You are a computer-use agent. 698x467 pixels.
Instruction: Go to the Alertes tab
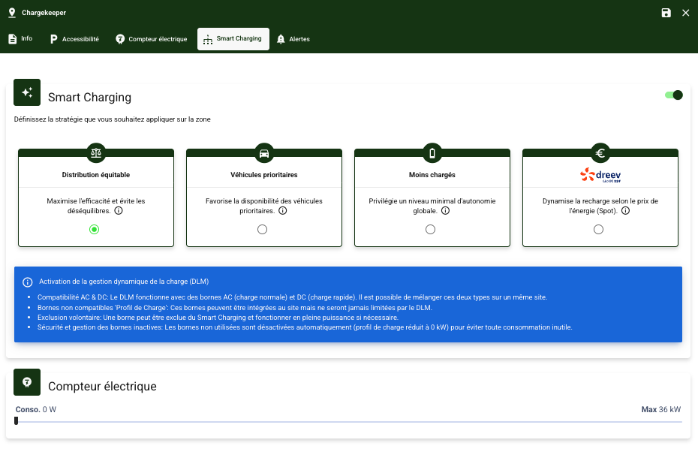[x=293, y=39]
